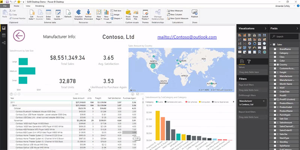The width and height of the screenshot is (300, 150).
Task: Enable the SalesAmount field checkbox
Action: pyautogui.click(x=275, y=122)
